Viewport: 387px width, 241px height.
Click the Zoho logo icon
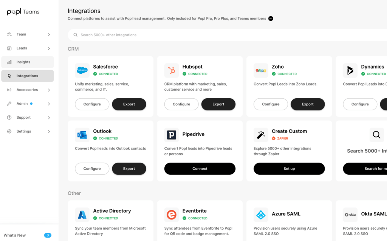pos(261,70)
